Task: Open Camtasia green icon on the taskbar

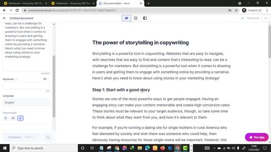Action: click(x=185, y=148)
